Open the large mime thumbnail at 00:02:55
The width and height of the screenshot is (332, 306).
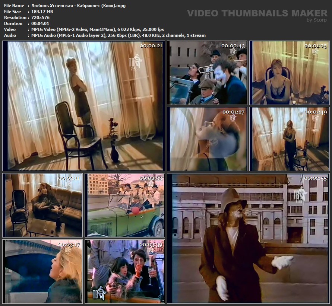tap(248, 238)
